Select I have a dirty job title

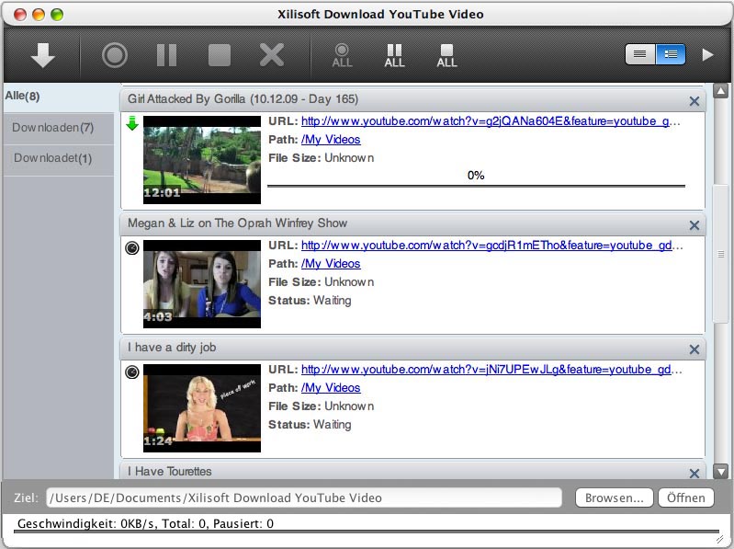tap(412, 348)
